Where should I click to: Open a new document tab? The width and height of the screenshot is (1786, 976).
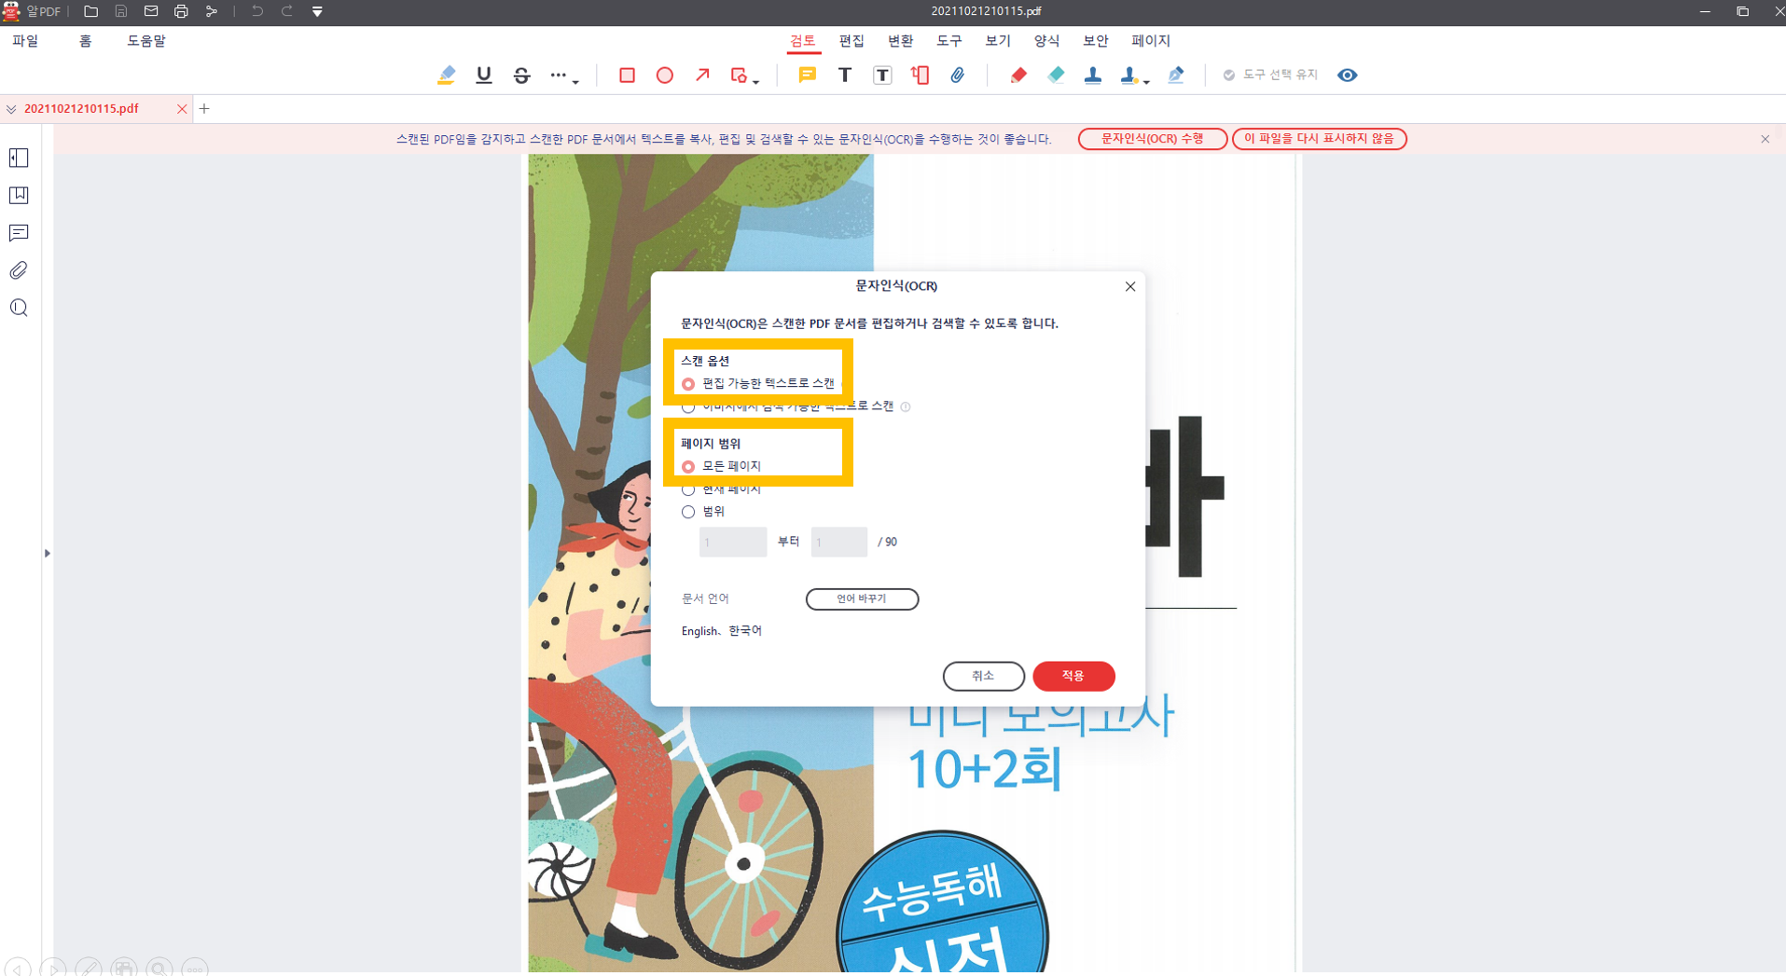coord(204,109)
